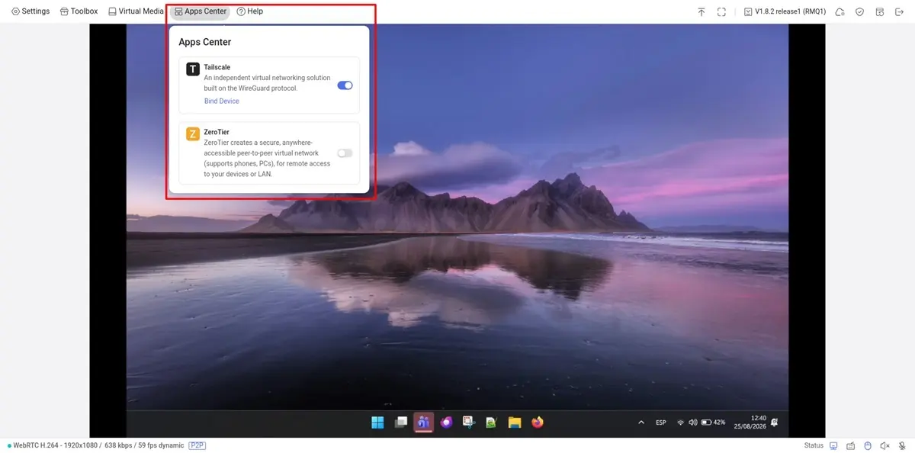Click the fullscreen icon in top bar
Screen dimensions: 915x453
pyautogui.click(x=721, y=12)
